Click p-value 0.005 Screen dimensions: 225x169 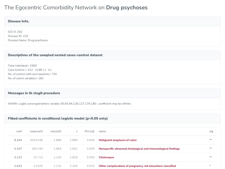[91, 157]
